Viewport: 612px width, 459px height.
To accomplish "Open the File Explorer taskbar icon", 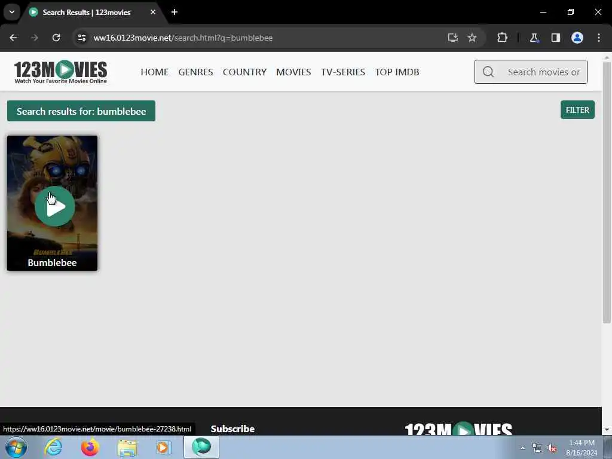I will (127, 448).
